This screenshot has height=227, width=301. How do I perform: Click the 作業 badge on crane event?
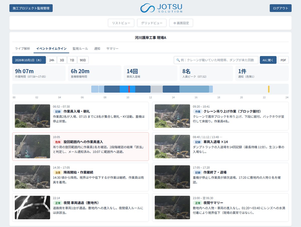(198, 111)
